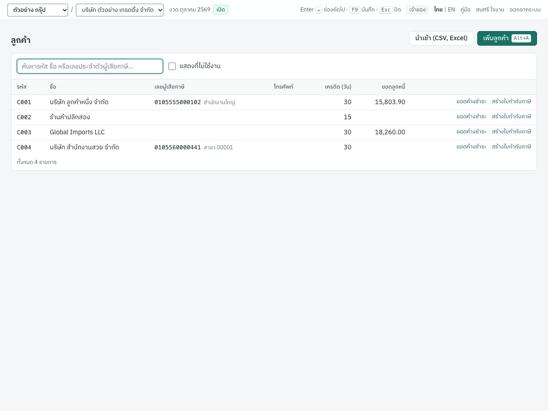Viewport: 548px width, 411px height.
Task: Open ยอดค้างชำระ for customer C001
Action: [x=471, y=101]
